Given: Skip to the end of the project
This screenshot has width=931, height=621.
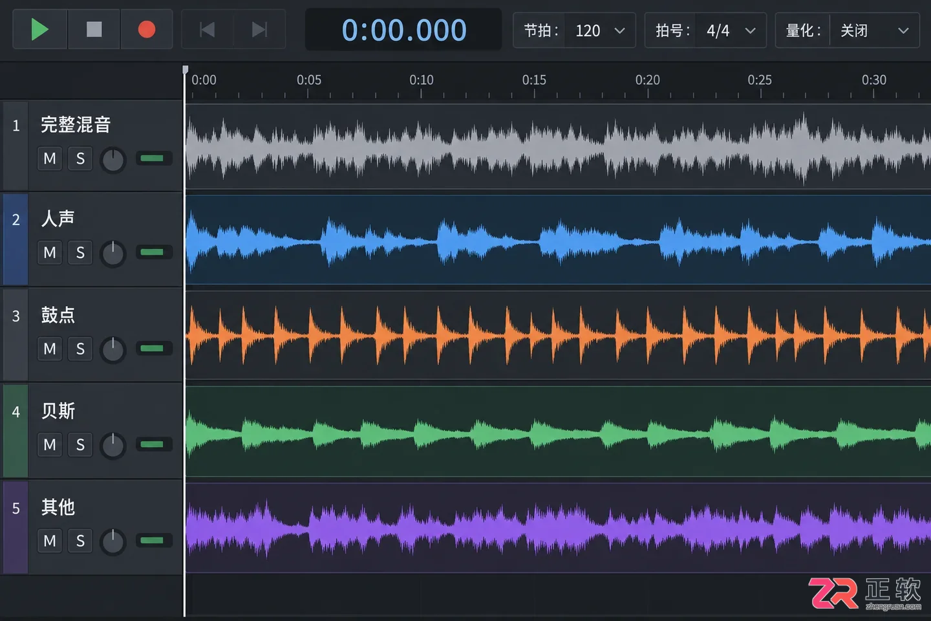Looking at the screenshot, I should coord(259,30).
